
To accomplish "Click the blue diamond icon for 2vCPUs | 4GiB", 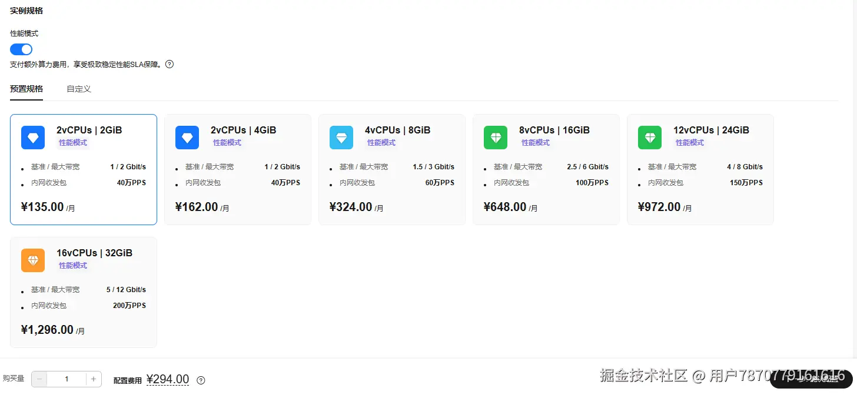I will click(187, 138).
